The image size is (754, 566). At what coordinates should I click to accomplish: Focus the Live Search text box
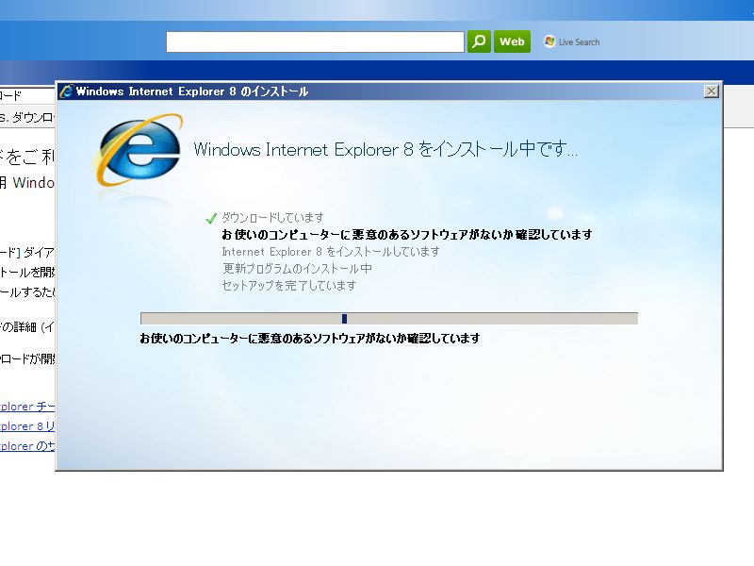click(x=315, y=42)
